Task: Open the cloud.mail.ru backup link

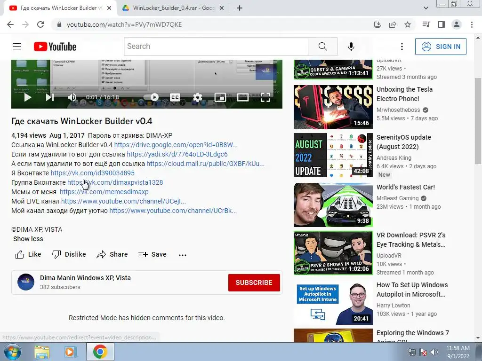Action: coord(205,164)
